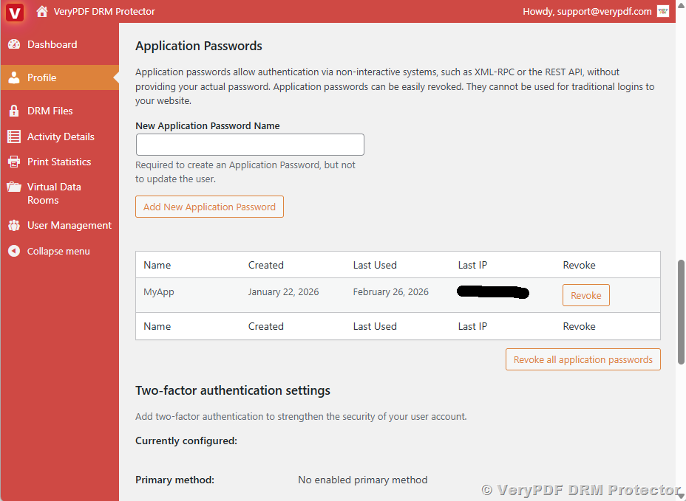This screenshot has width=686, height=501.
Task: Click the DRM Files padlock icon
Action: (x=14, y=111)
